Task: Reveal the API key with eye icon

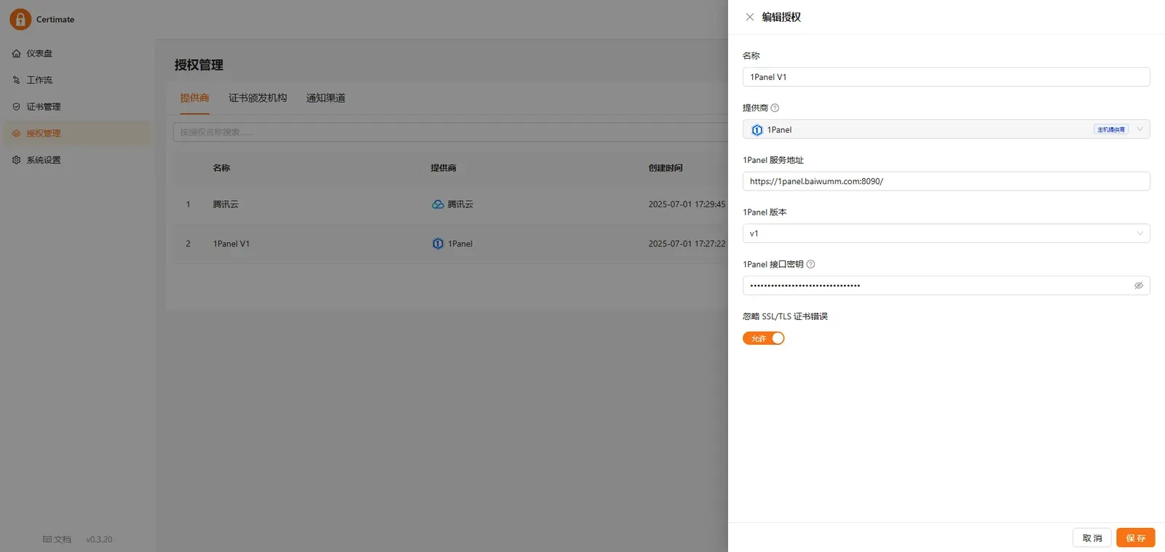Action: coord(1139,286)
